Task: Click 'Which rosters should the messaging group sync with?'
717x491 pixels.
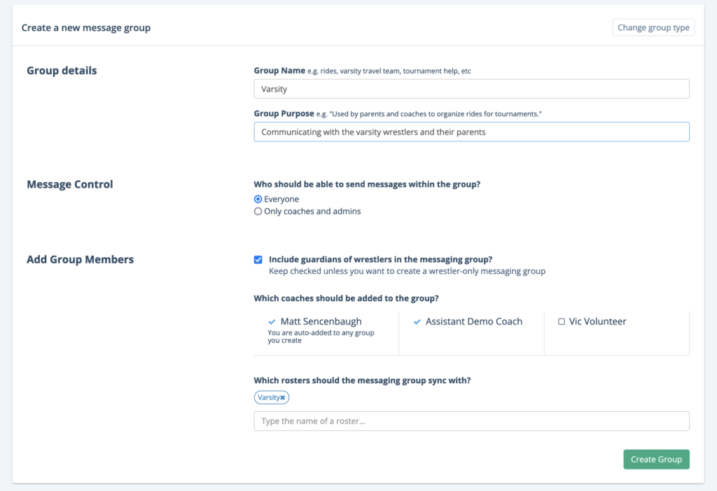Action: click(362, 380)
